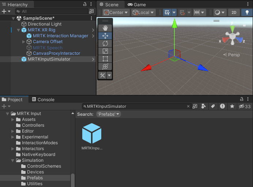Select the Transform tool
Viewport: 253px width, 187px height.
click(x=105, y=66)
